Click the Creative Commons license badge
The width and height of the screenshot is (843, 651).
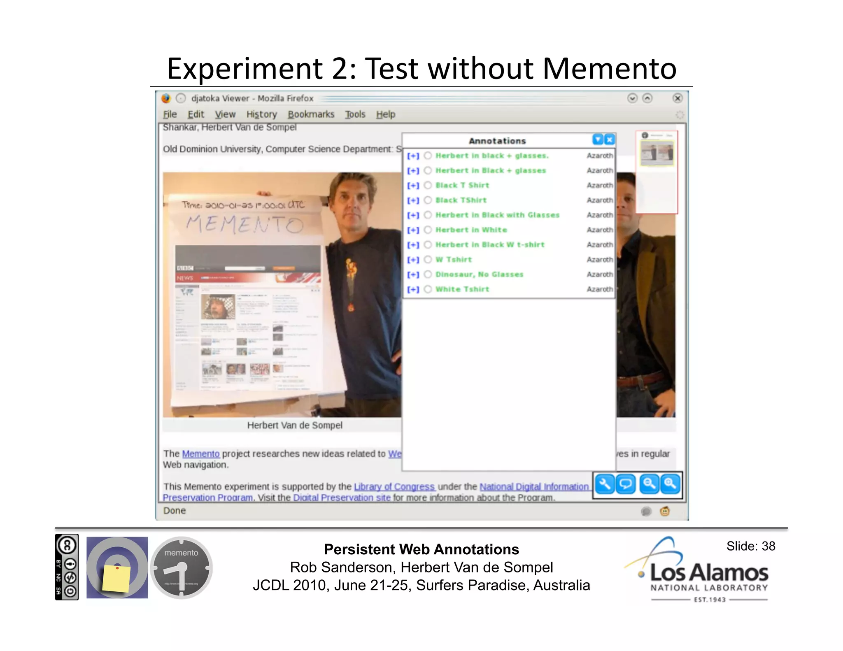click(67, 567)
